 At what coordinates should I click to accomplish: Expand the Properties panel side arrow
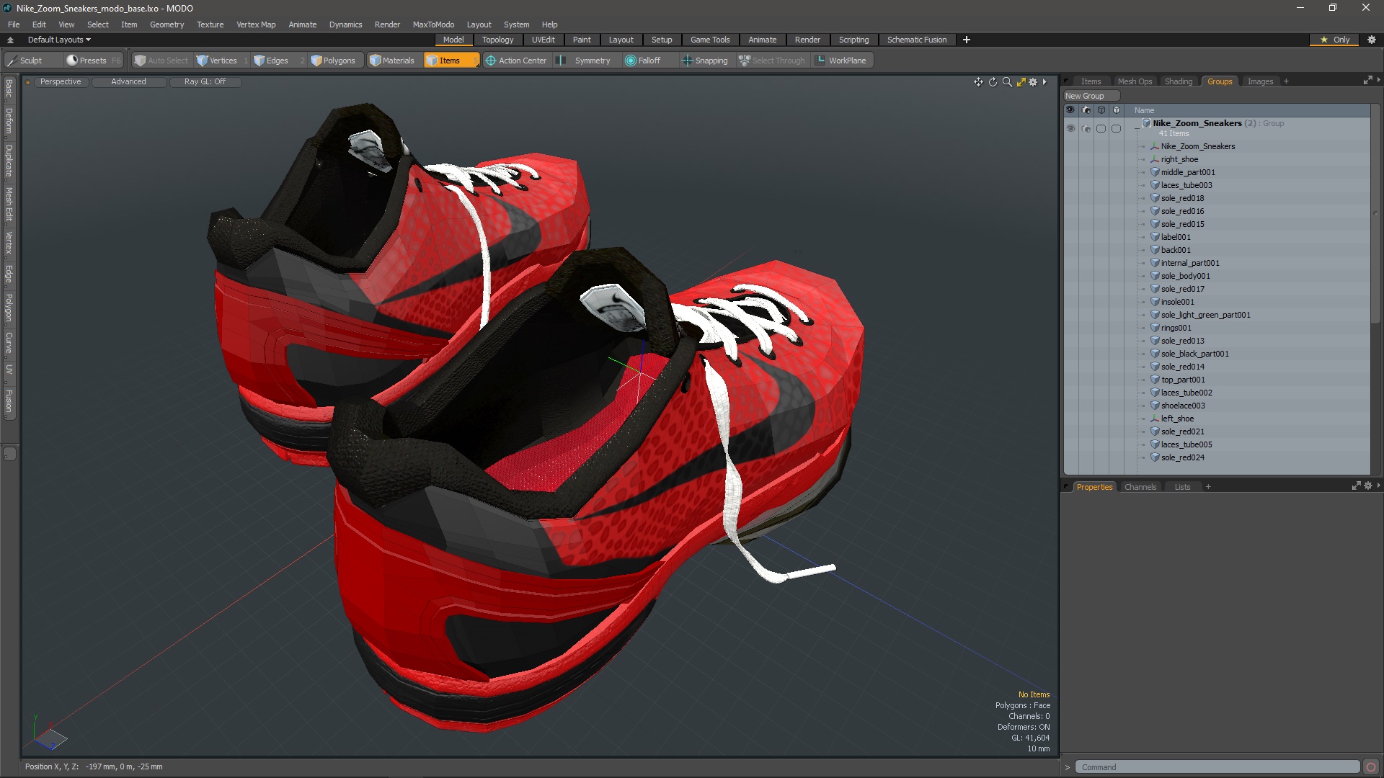point(1378,486)
